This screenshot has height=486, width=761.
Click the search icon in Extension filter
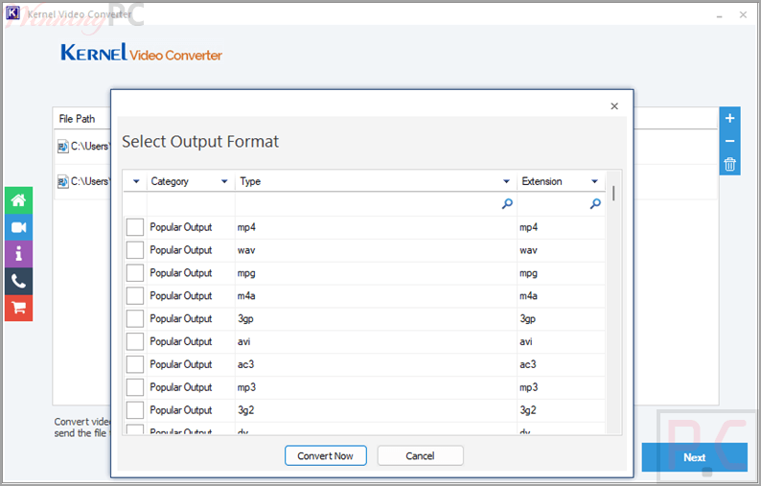[595, 203]
